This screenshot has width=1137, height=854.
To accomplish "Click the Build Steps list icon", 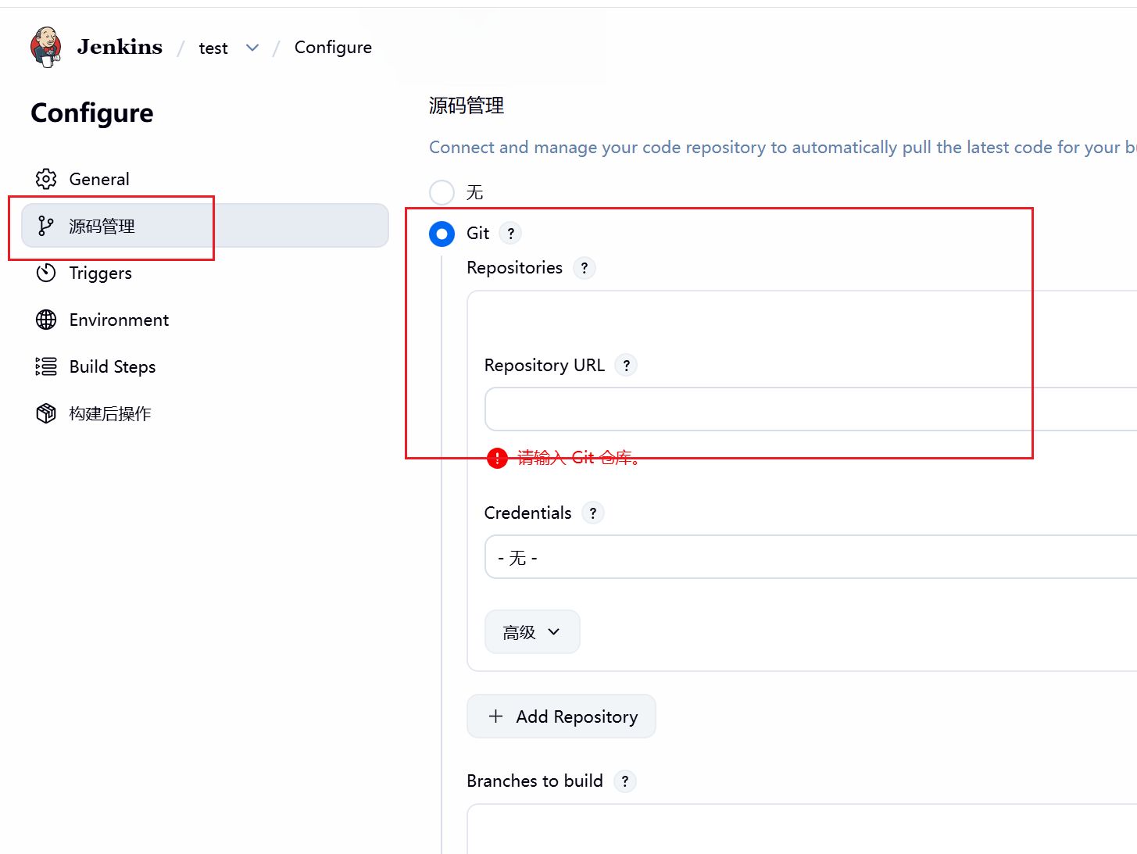I will (46, 366).
